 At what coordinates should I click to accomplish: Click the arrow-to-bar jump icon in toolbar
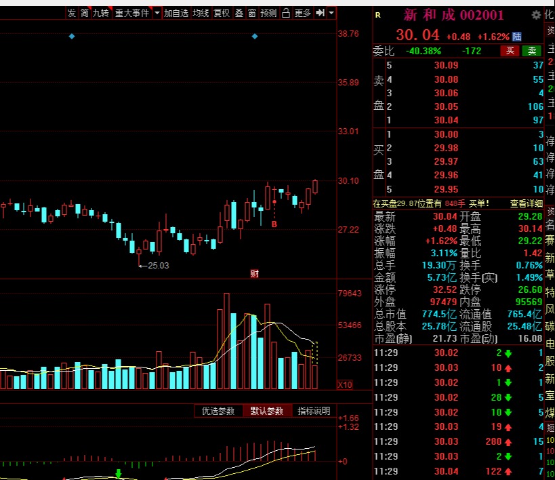click(x=320, y=13)
